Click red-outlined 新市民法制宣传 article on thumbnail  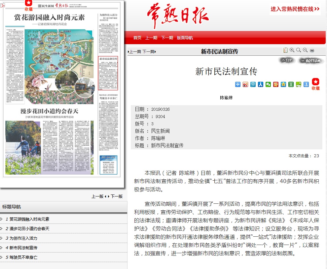pyautogui.click(x=108, y=73)
